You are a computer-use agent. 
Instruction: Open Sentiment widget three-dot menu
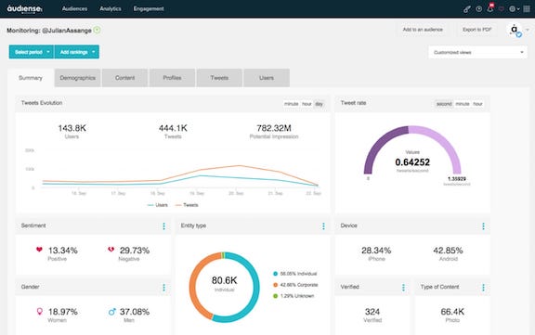(x=163, y=225)
